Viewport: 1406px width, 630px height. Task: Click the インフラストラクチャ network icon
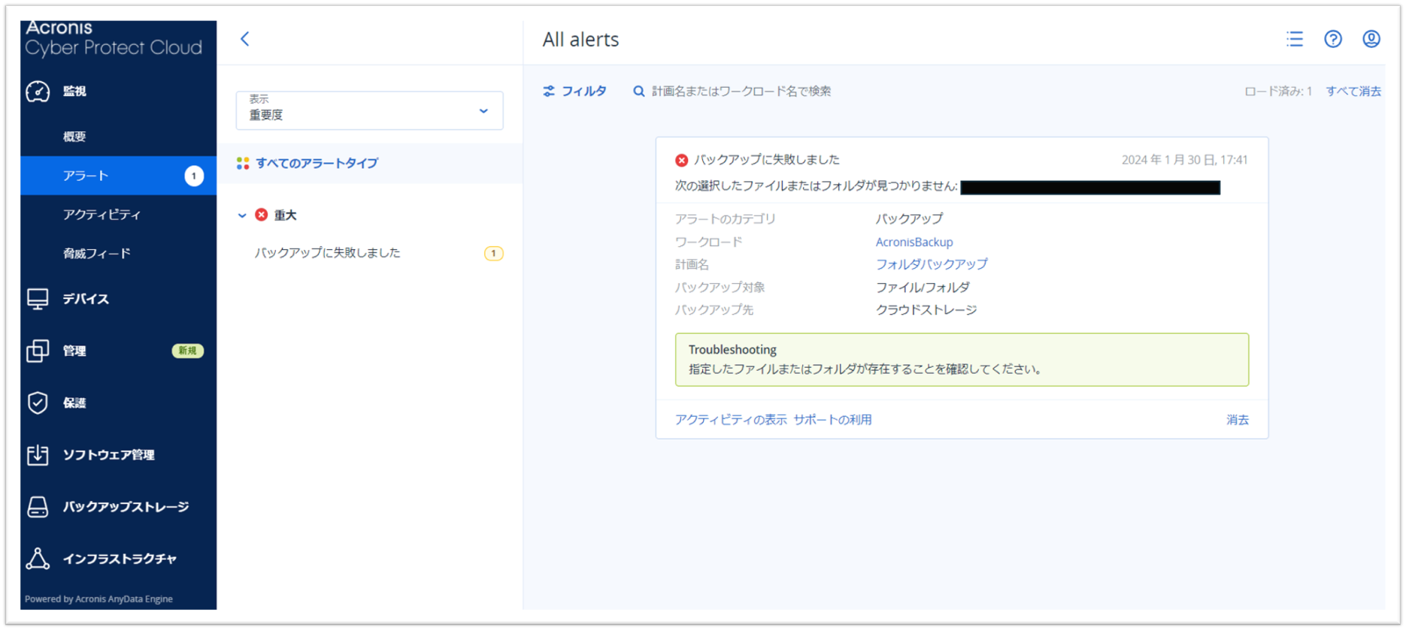38,559
